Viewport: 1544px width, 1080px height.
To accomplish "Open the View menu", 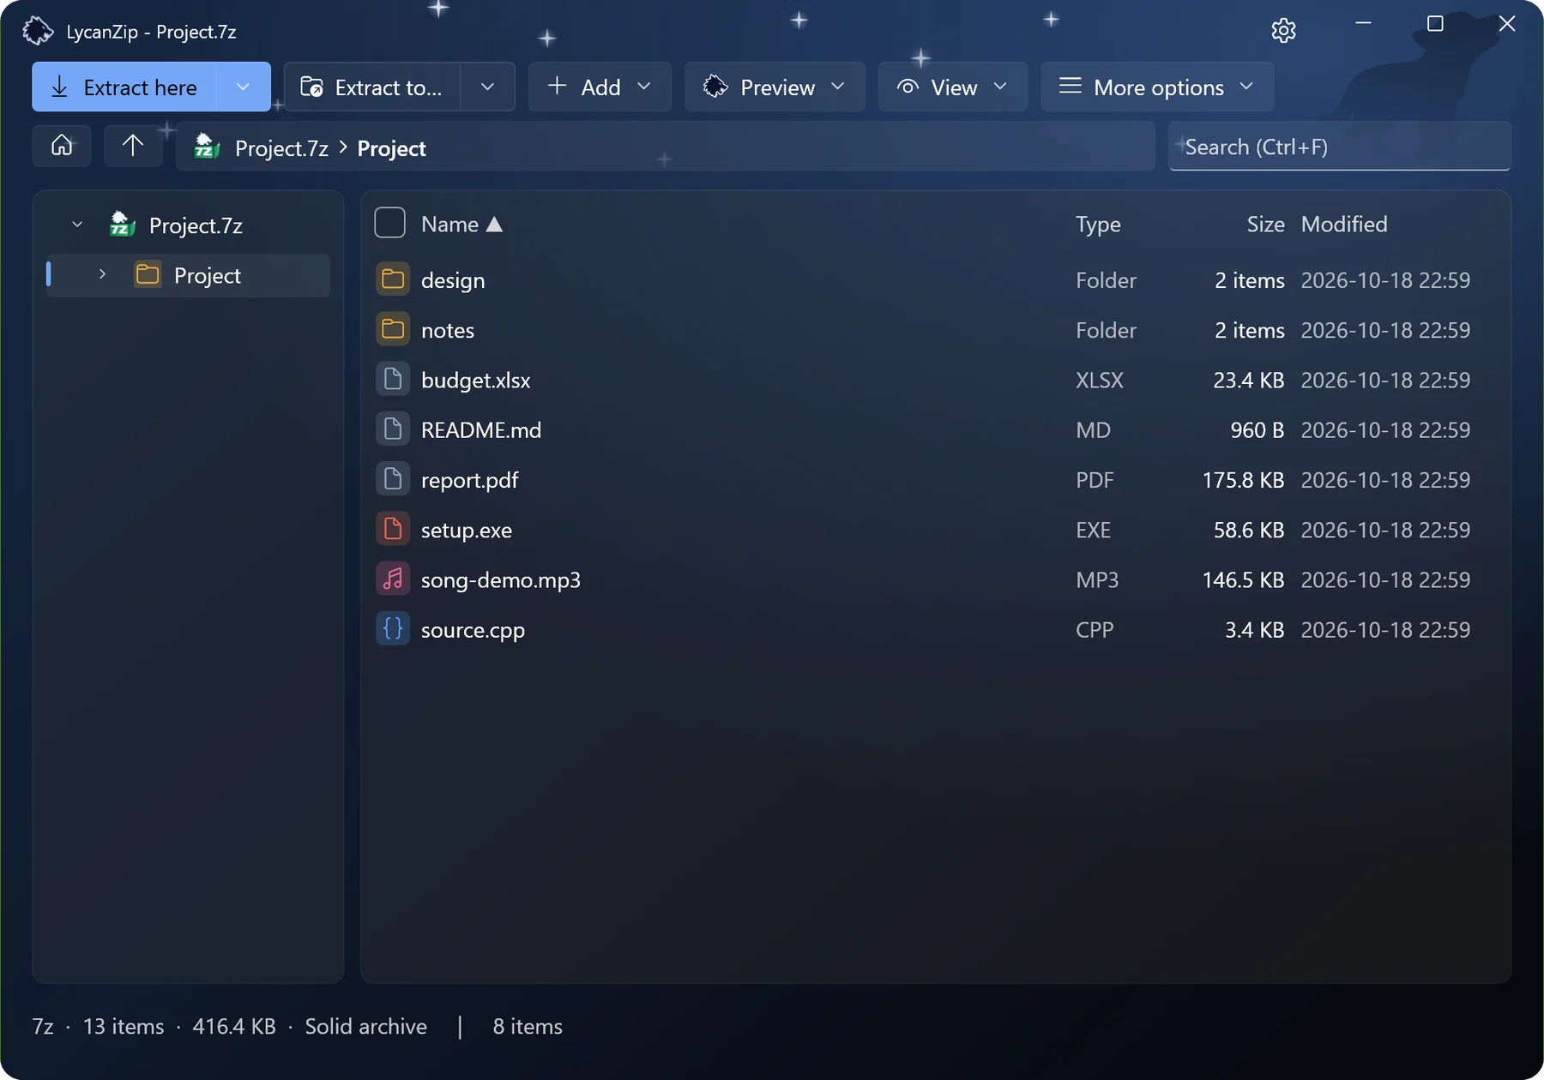I will point(953,87).
